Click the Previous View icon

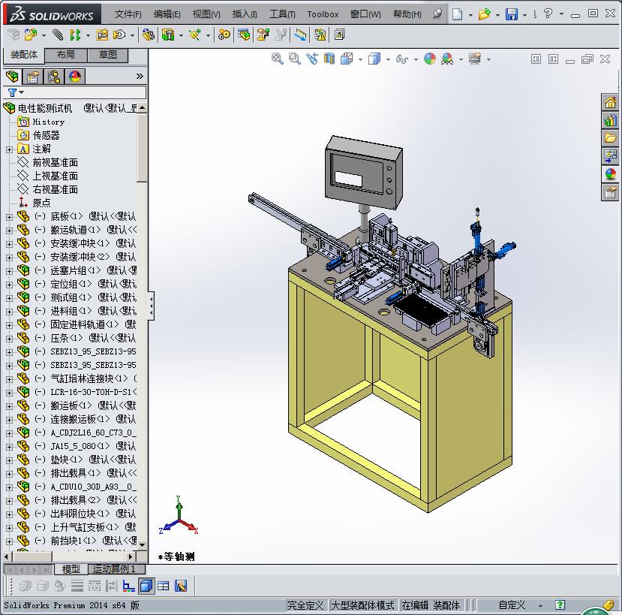[312, 59]
